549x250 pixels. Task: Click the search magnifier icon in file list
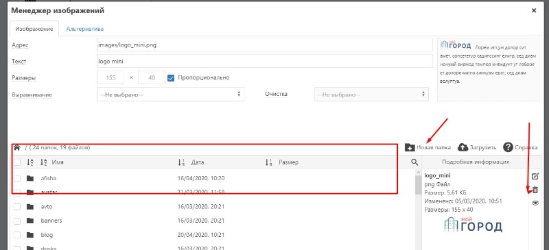[414, 162]
